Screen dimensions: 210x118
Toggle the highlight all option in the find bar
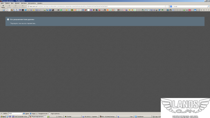point(42,114)
